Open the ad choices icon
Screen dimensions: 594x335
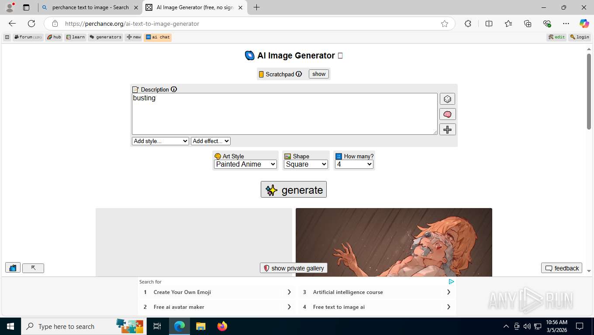451,282
